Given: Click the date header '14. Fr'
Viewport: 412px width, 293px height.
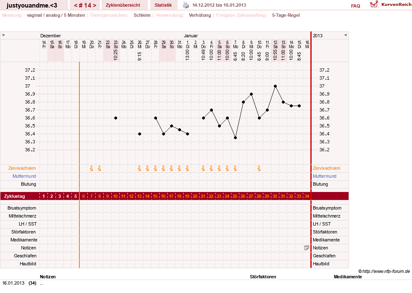Looking at the screenshot, I should 44,44.
